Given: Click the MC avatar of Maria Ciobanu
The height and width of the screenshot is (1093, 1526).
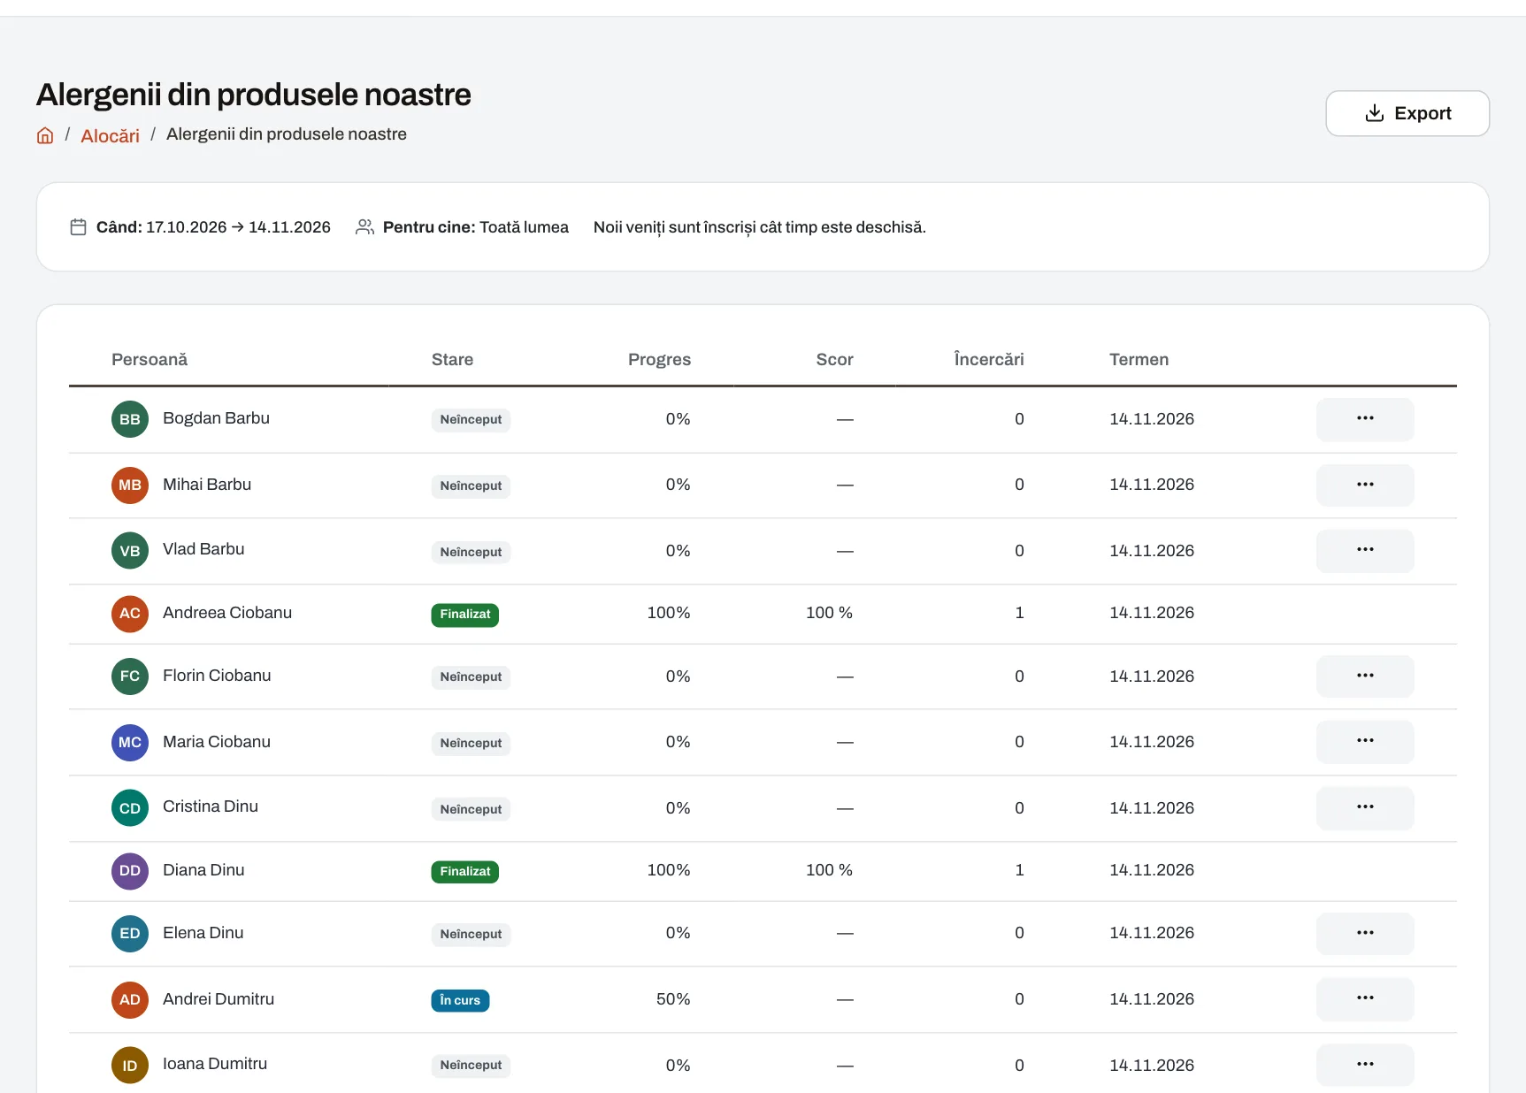Looking at the screenshot, I should point(130,742).
